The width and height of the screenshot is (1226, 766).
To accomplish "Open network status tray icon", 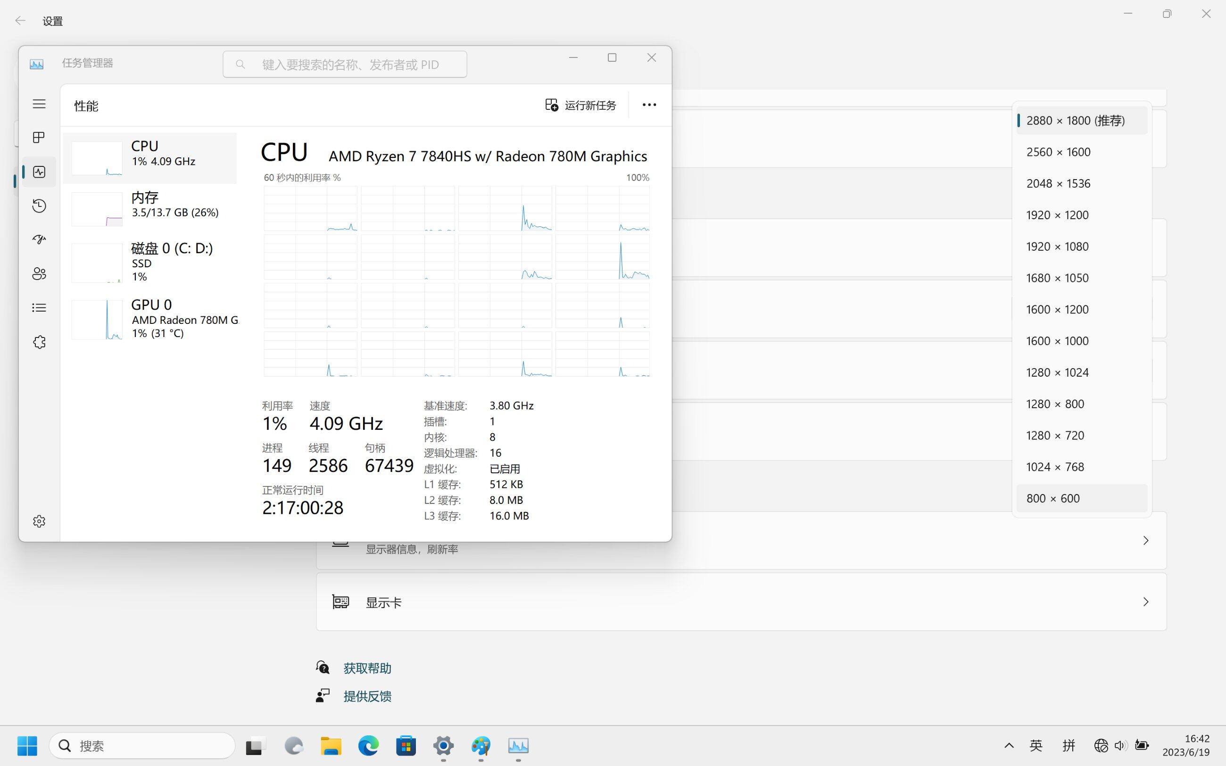I will tap(1101, 745).
